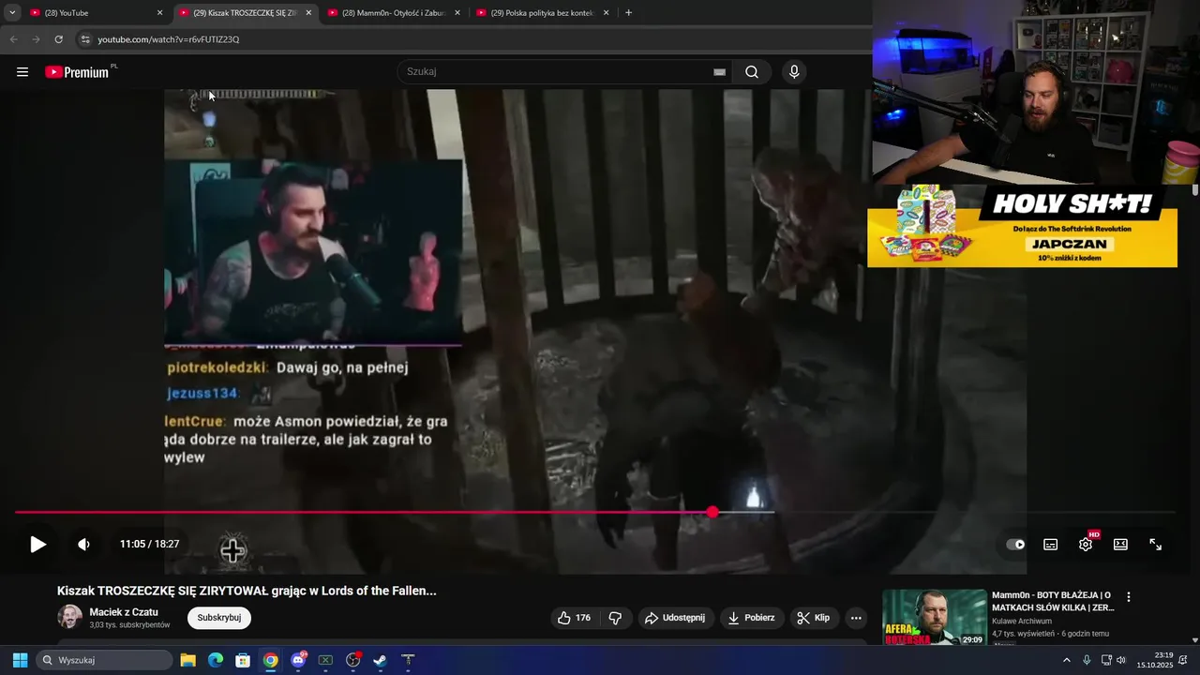
Task: Open the Windows Start menu
Action: [x=20, y=660]
